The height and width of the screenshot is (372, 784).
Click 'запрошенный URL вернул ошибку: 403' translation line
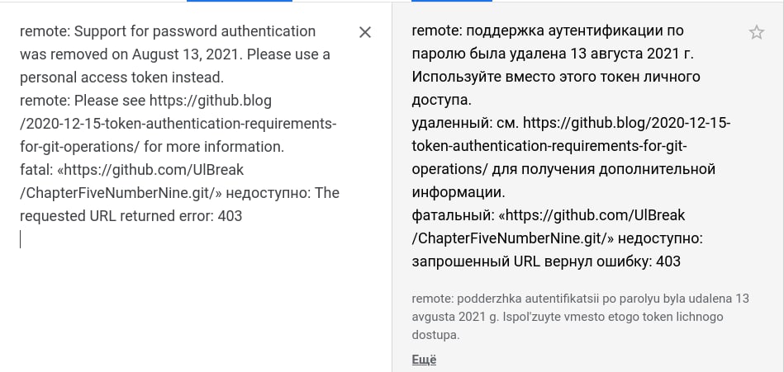[x=546, y=261]
